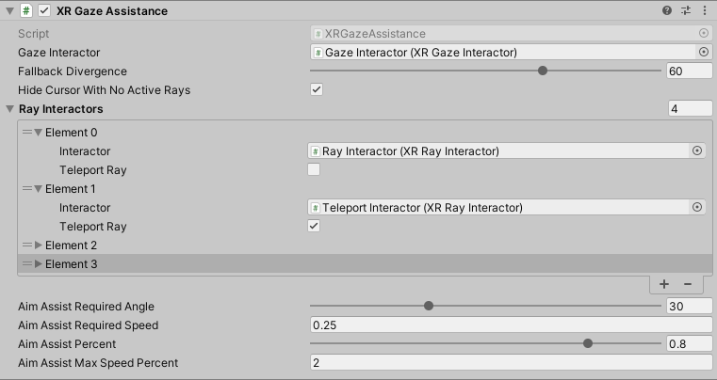
Task: Open component presets icon
Action: (x=685, y=10)
